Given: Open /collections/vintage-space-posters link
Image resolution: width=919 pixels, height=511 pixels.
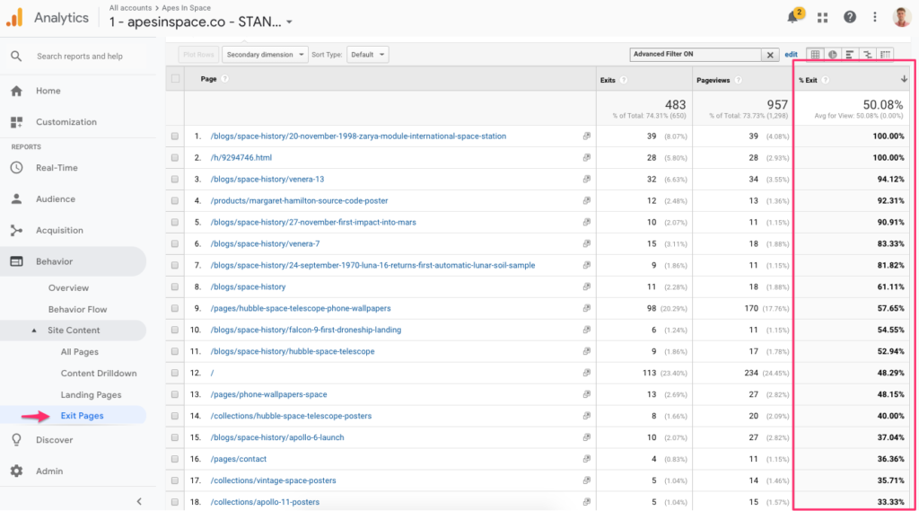Looking at the screenshot, I should pyautogui.click(x=273, y=480).
